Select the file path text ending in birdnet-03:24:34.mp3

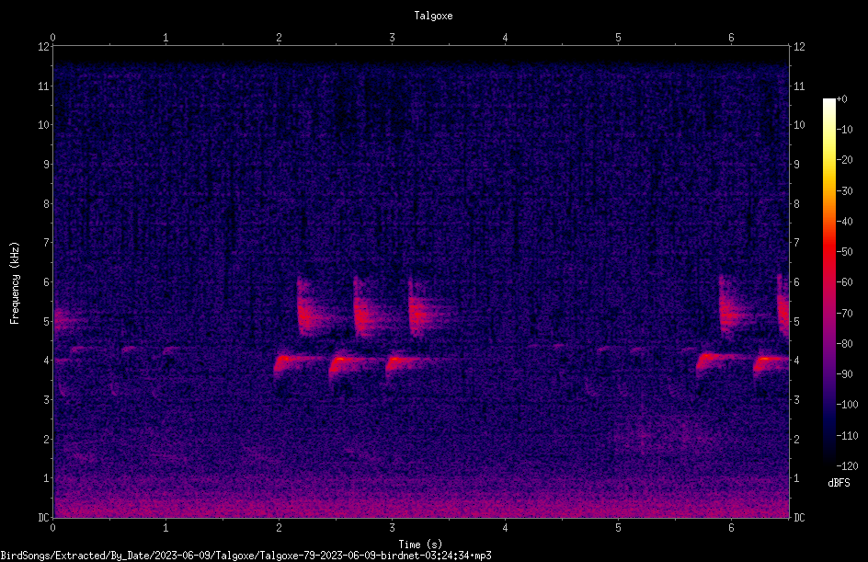246,556
